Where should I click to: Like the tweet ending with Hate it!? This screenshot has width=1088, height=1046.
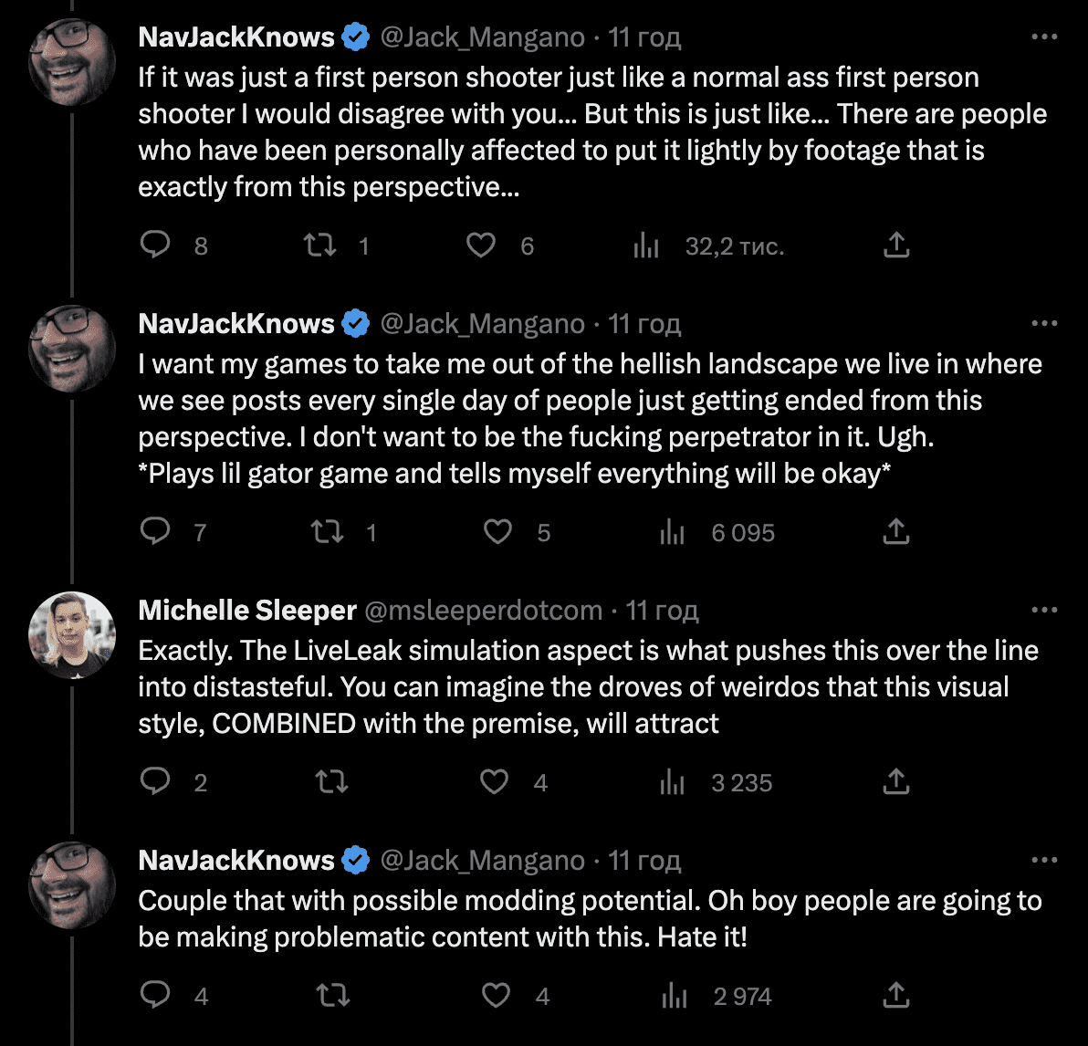(497, 995)
